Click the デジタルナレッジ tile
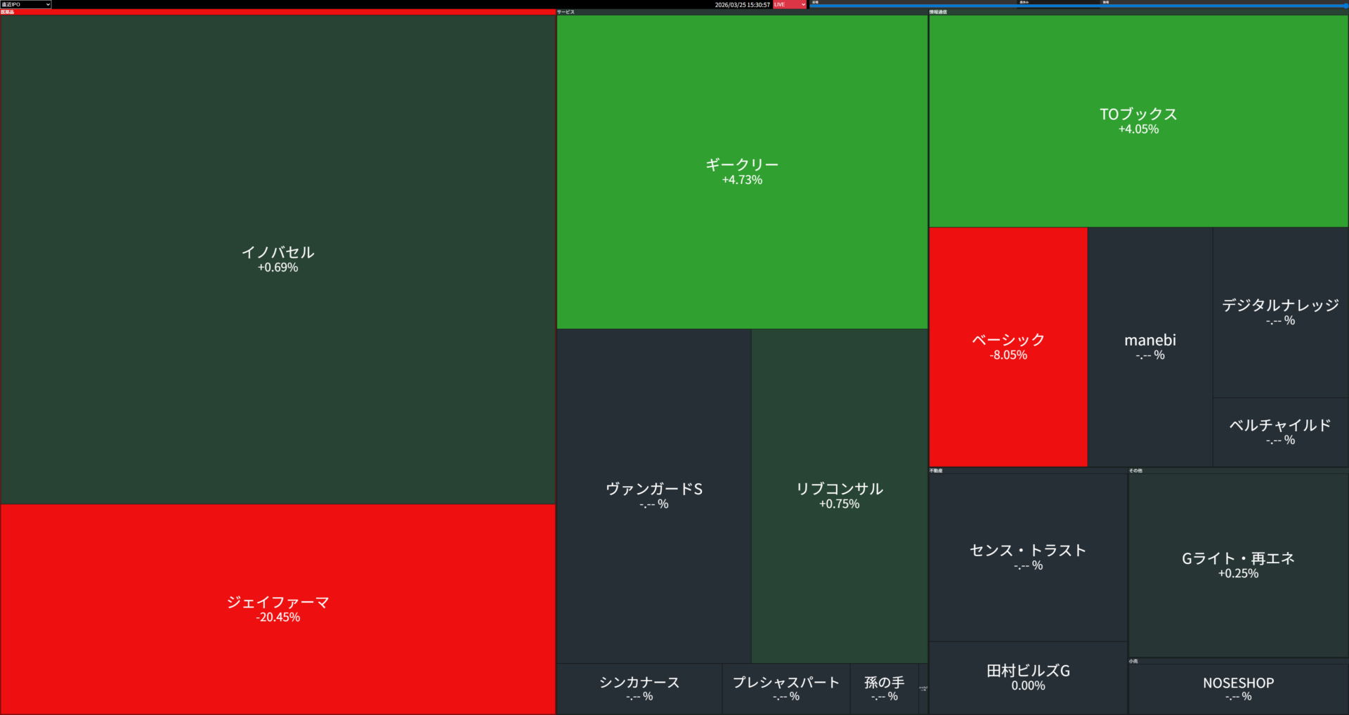This screenshot has height=715, width=1349. point(1280,312)
